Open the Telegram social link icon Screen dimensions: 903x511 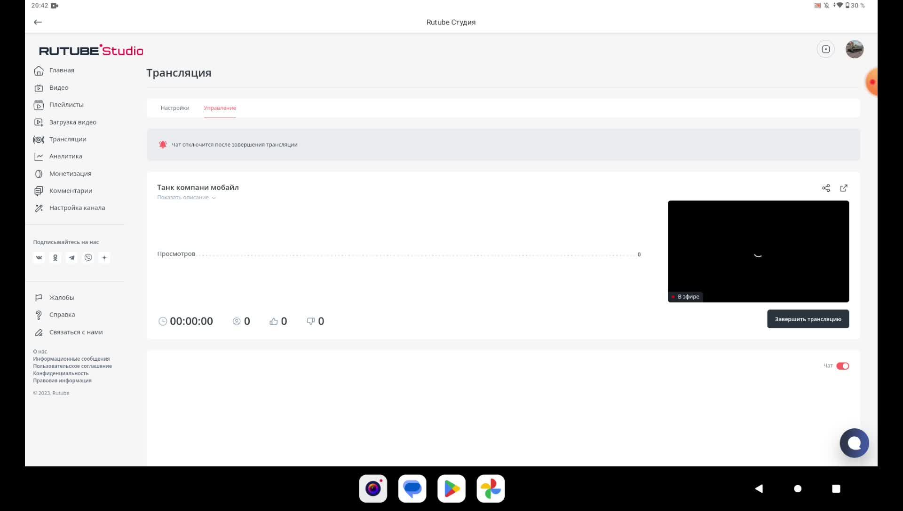click(71, 257)
